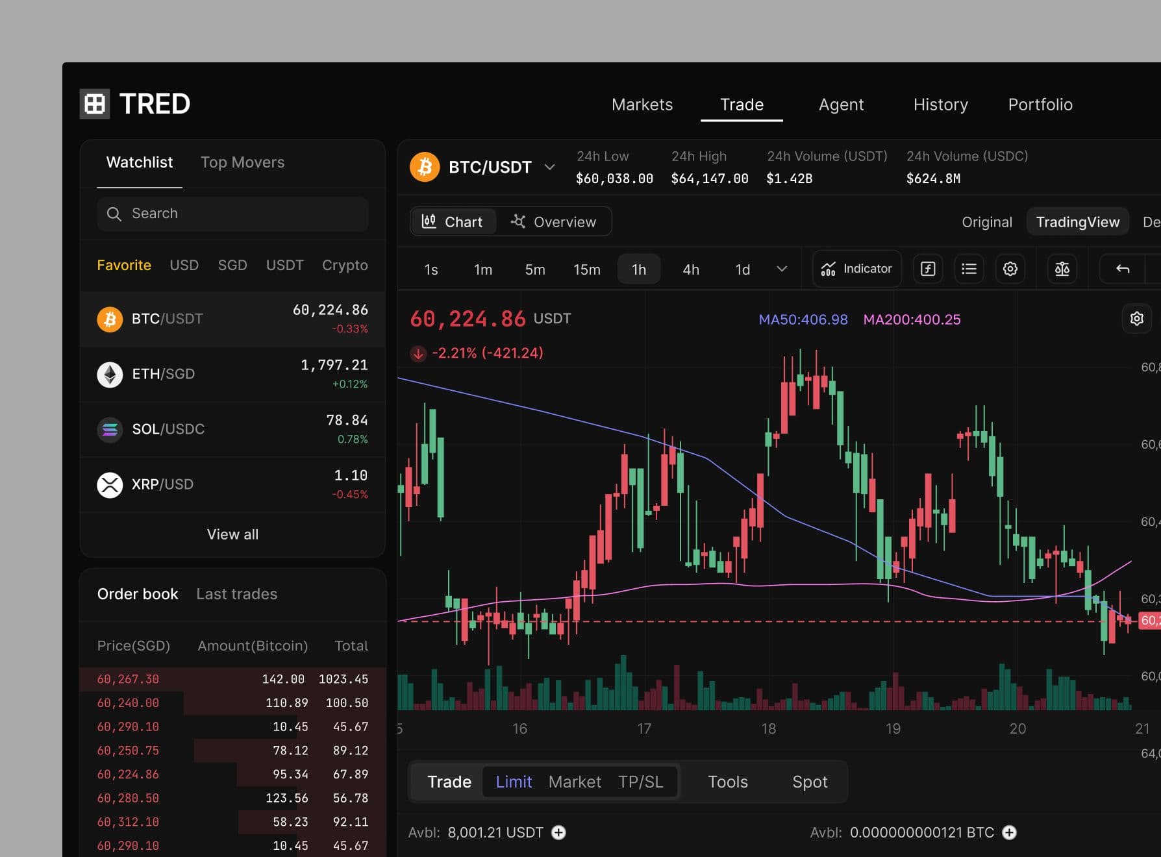Open the function formula icon in chart toolbar
The height and width of the screenshot is (857, 1161).
pos(928,269)
